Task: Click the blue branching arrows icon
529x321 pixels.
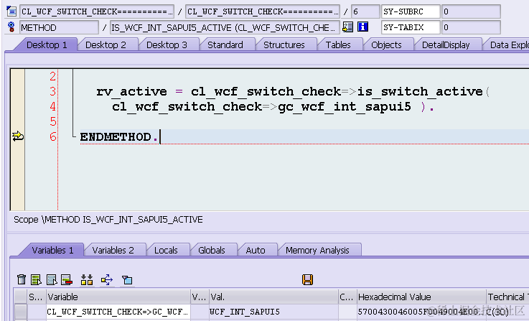Action: 107,279
